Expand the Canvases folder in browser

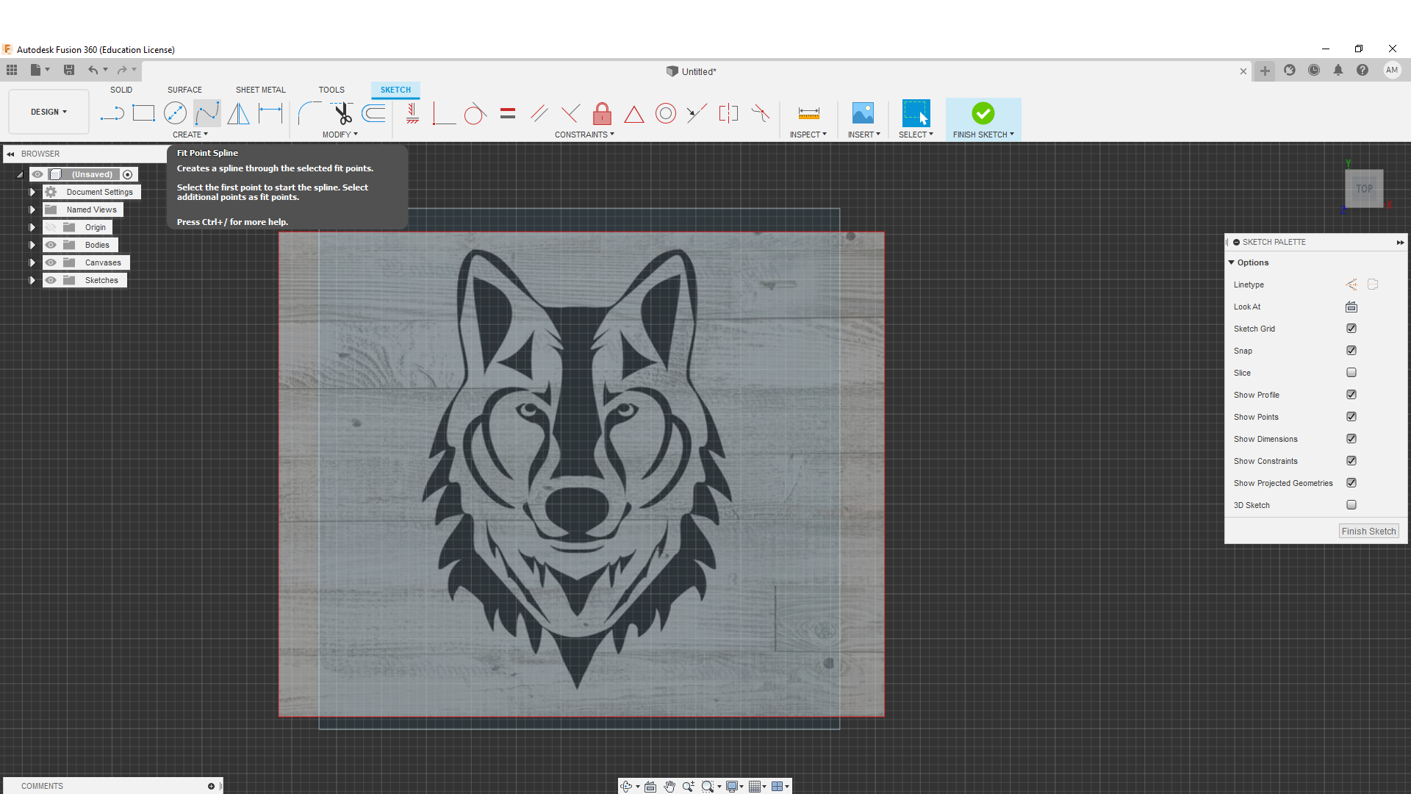32,262
